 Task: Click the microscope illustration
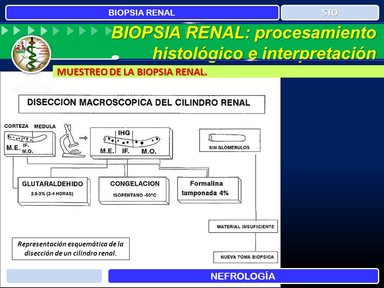[x=73, y=140]
